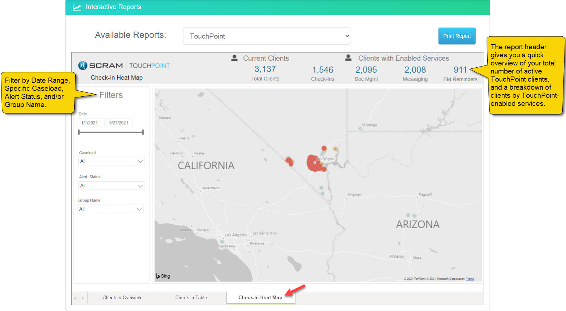The height and width of the screenshot is (311, 566).
Task: Click the Bing logo on the map
Action: click(x=163, y=276)
